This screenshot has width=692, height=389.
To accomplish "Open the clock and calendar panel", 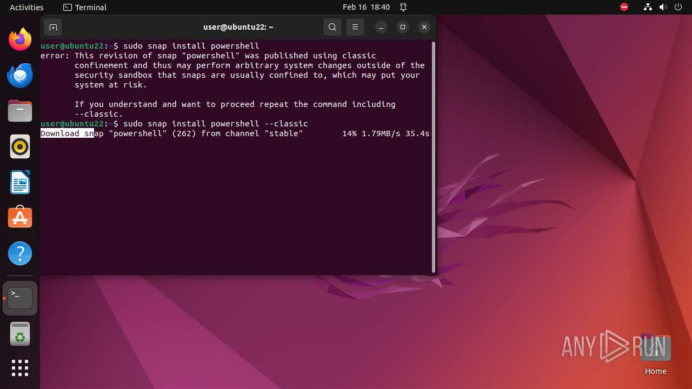I will (x=366, y=7).
